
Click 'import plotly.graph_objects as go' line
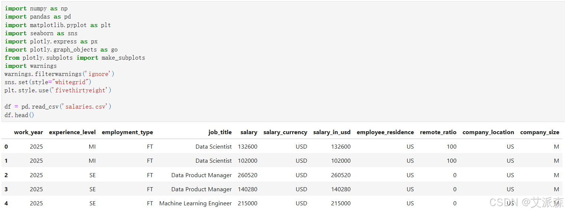click(61, 49)
